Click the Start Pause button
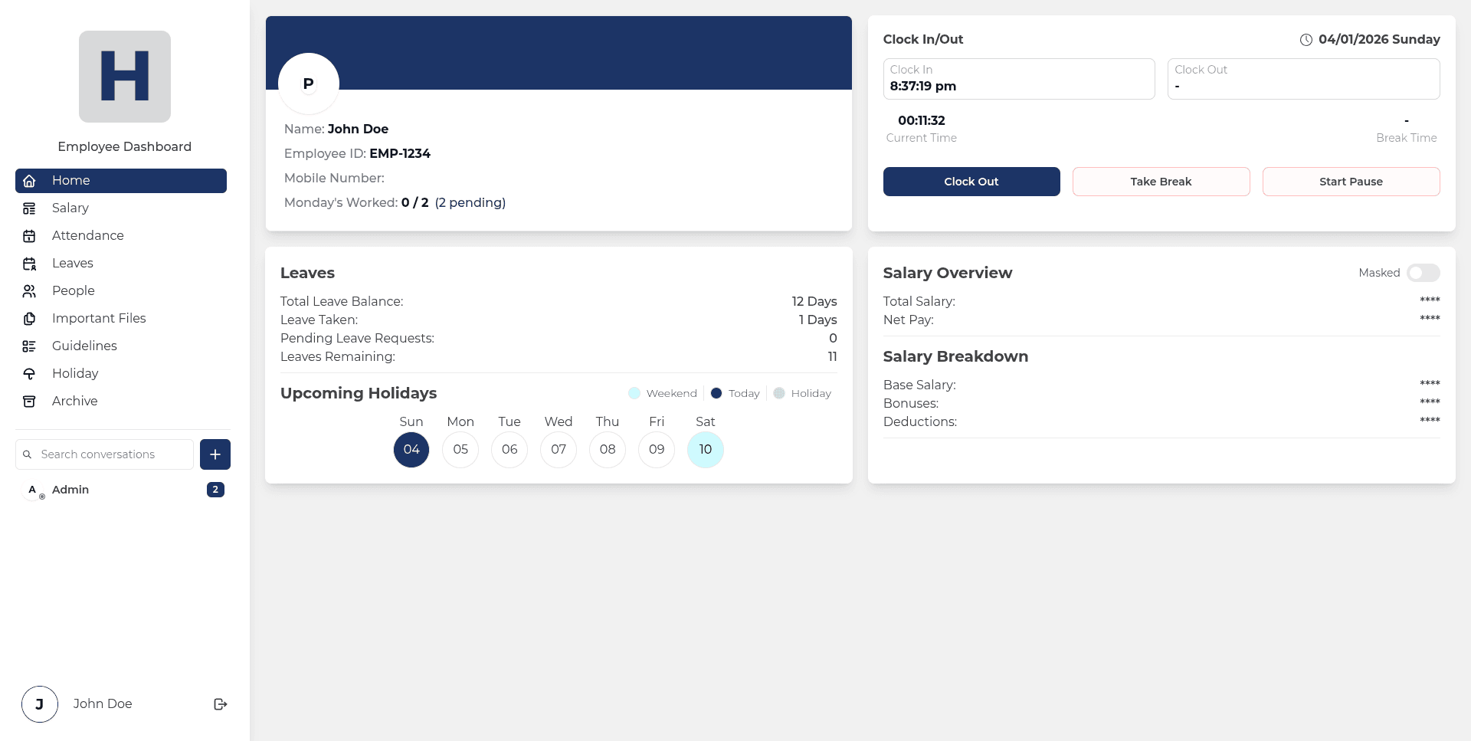This screenshot has height=741, width=1471. coord(1351,182)
